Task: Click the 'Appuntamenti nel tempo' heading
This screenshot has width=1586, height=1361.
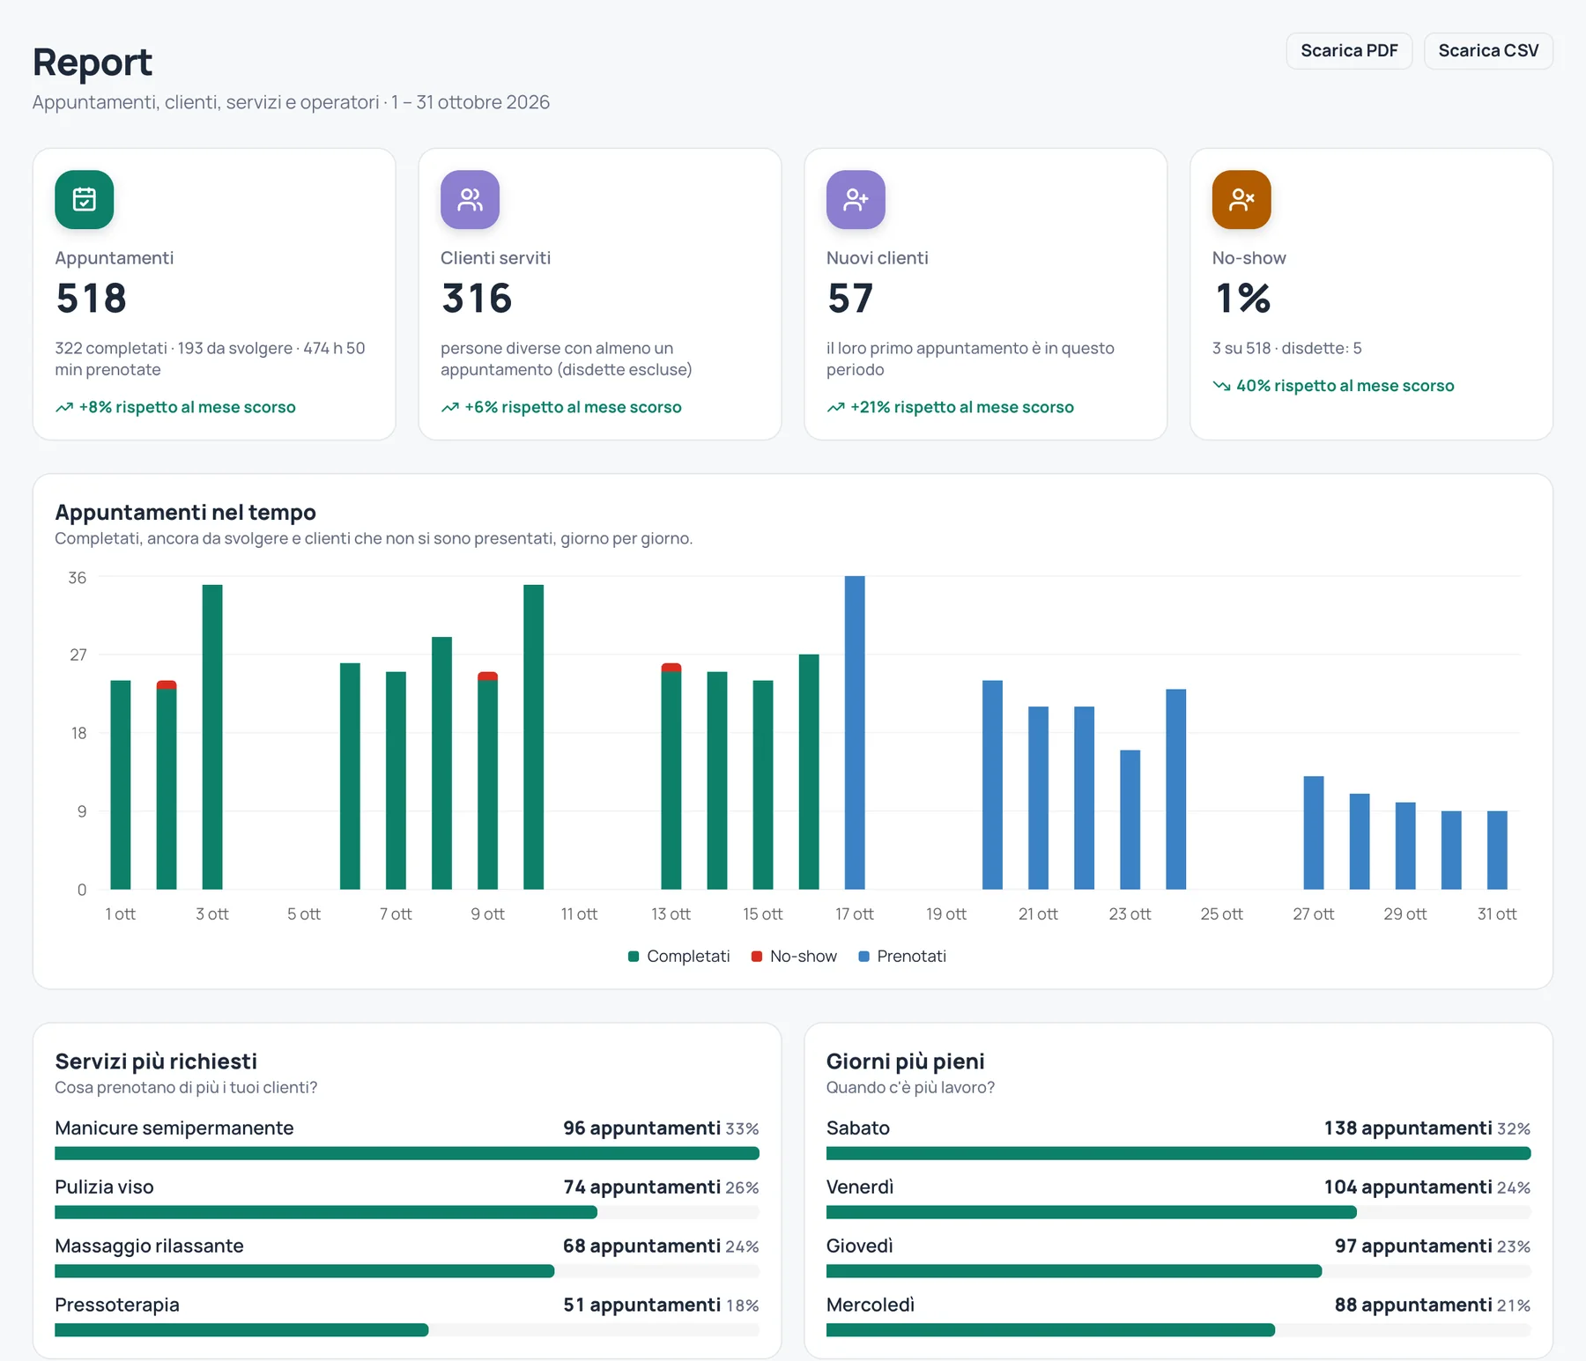Action: 185,512
